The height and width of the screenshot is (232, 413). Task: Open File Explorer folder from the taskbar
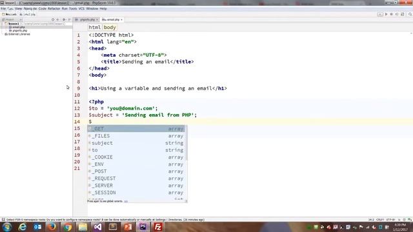(x=83, y=227)
